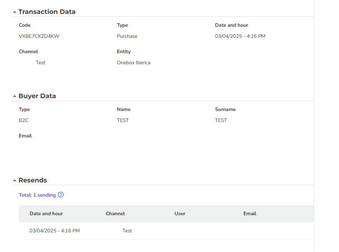
Task: Click the Channel column header in Resends
Action: pos(115,213)
